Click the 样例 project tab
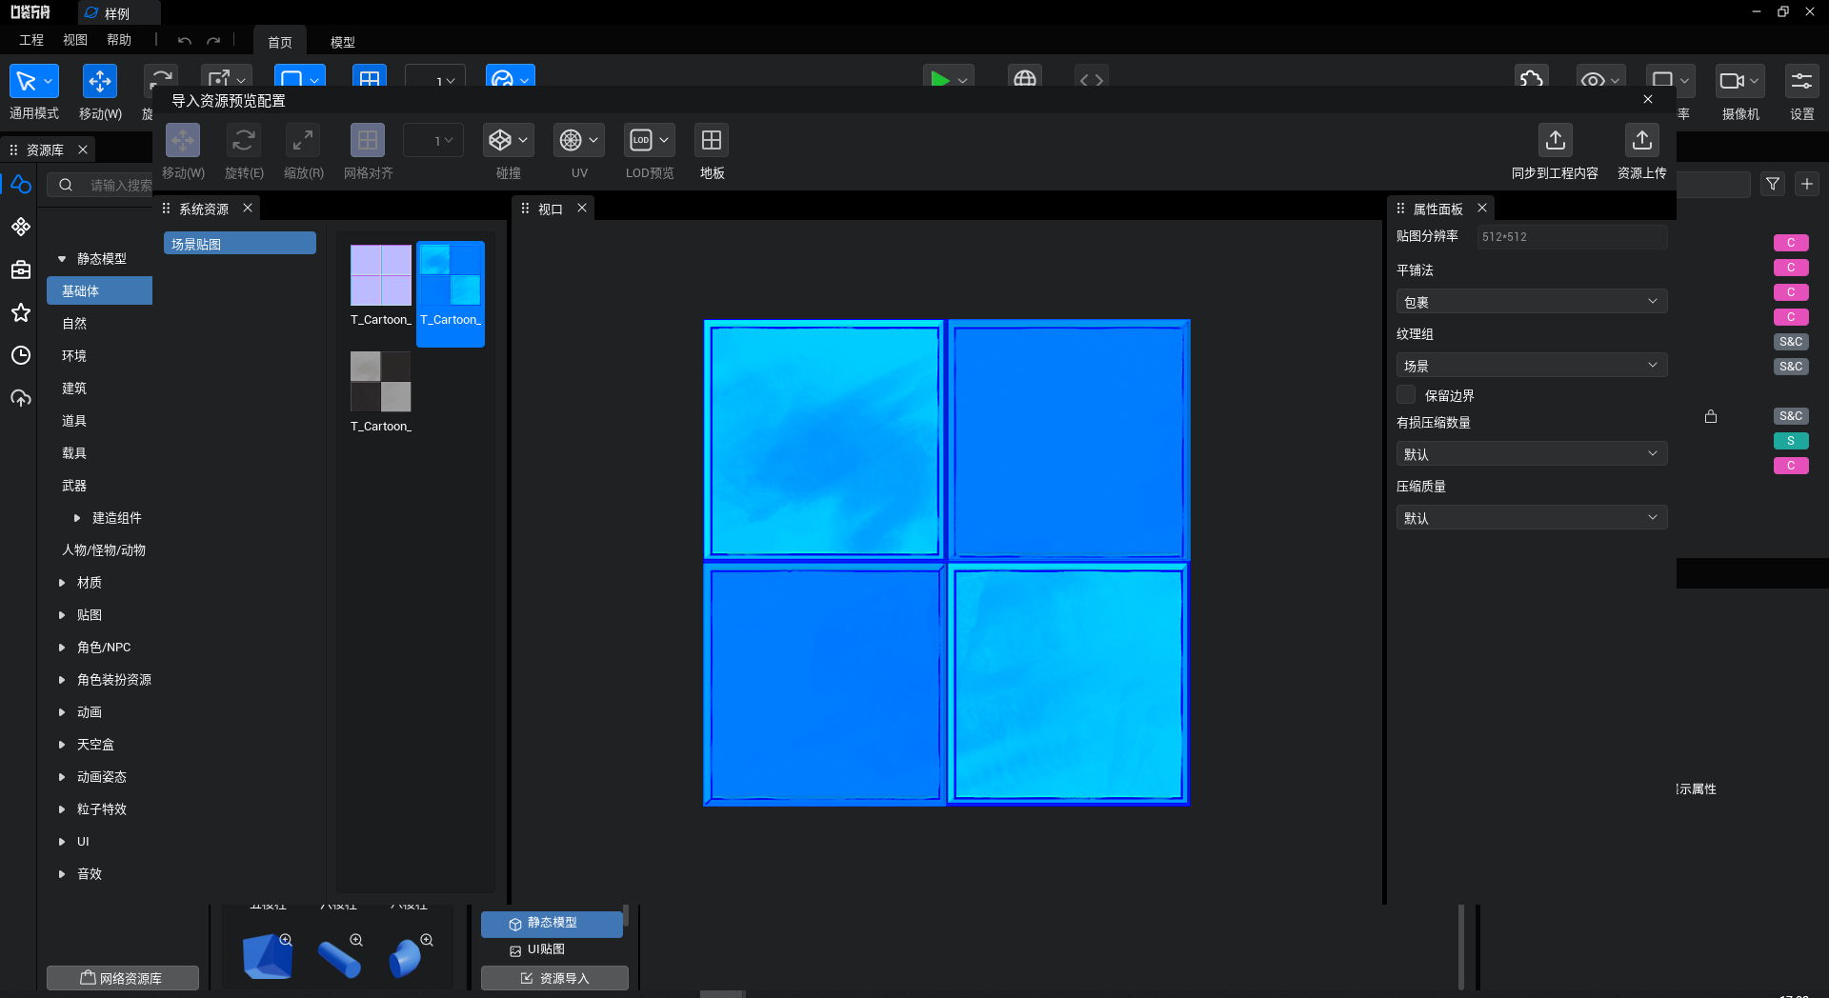Screen dimensions: 1829x998 coord(117,13)
